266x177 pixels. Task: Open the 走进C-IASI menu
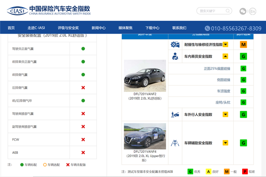36,28
